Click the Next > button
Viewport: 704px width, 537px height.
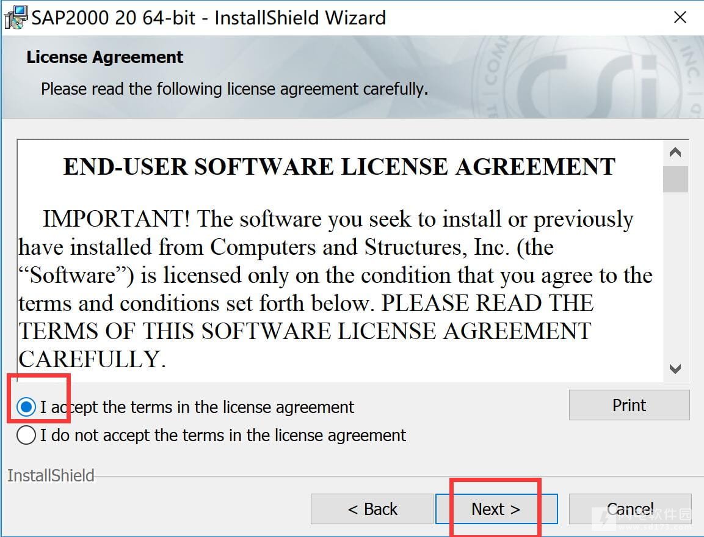coord(496,509)
